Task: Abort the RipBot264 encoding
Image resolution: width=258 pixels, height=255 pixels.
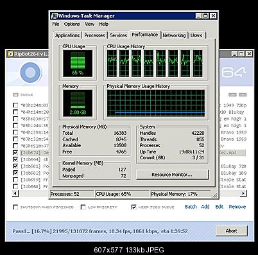Action: (x=232, y=231)
